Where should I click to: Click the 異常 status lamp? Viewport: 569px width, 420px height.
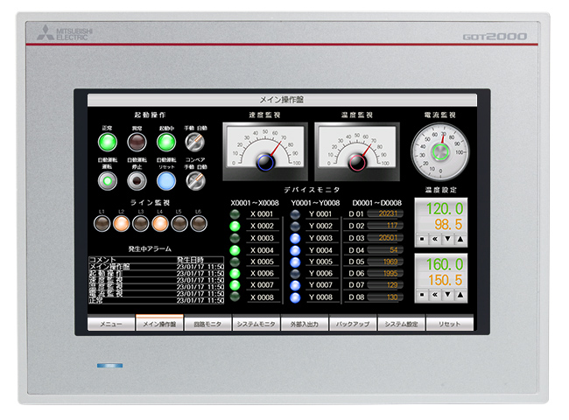(x=136, y=143)
